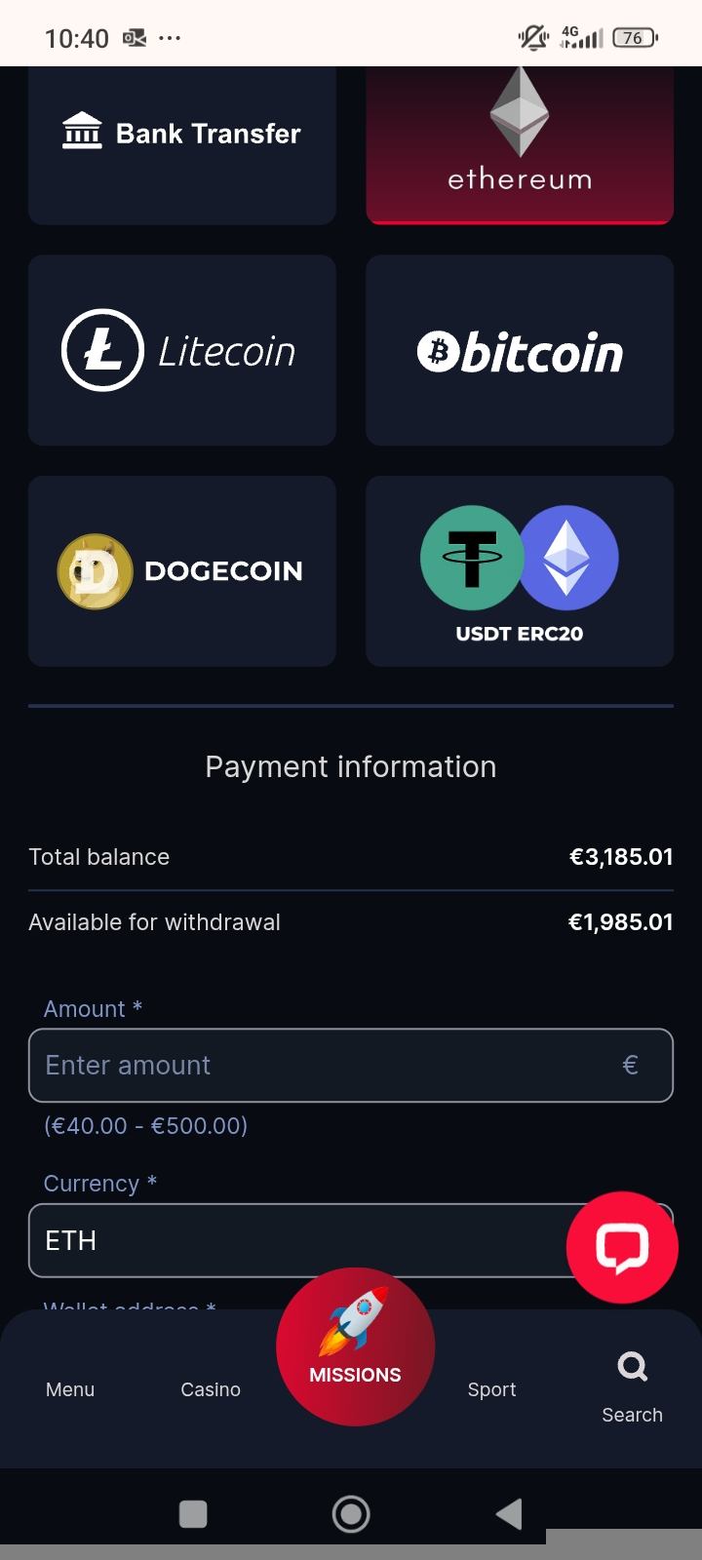Pick the Bitcoin payment option
This screenshot has height=1560, width=702.
point(519,350)
